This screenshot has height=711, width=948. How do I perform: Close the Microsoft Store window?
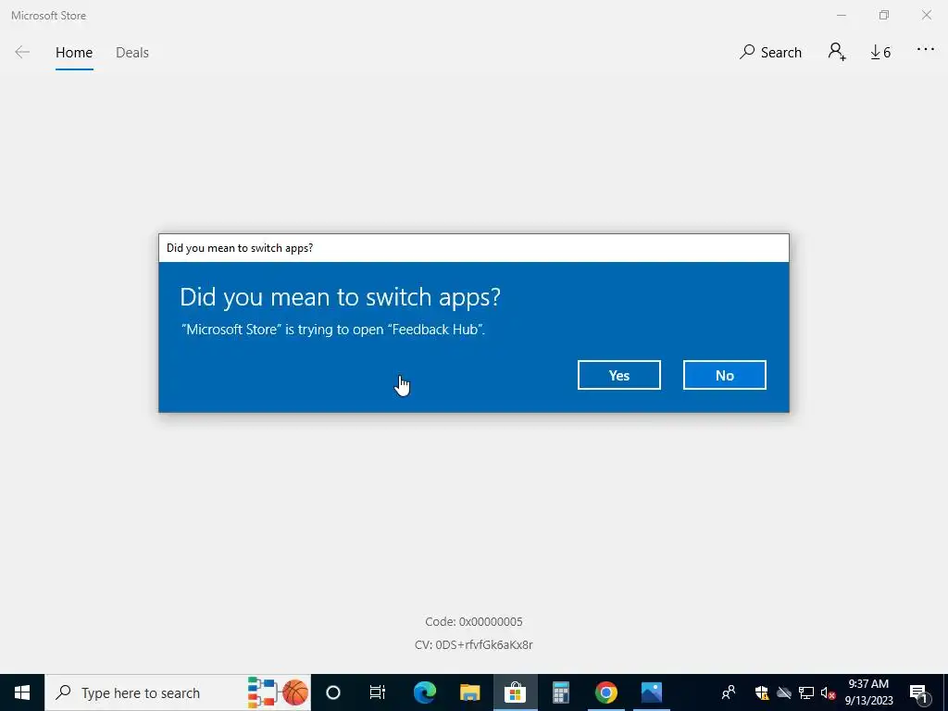pyautogui.click(x=926, y=15)
